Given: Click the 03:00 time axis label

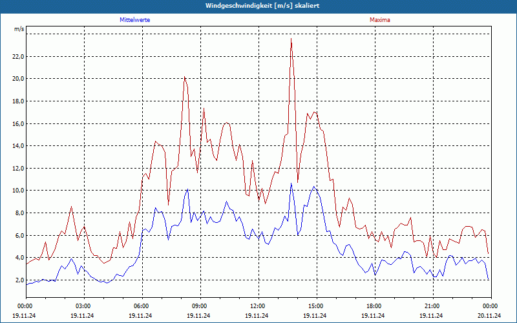Looking at the screenshot, I should coord(84,306).
